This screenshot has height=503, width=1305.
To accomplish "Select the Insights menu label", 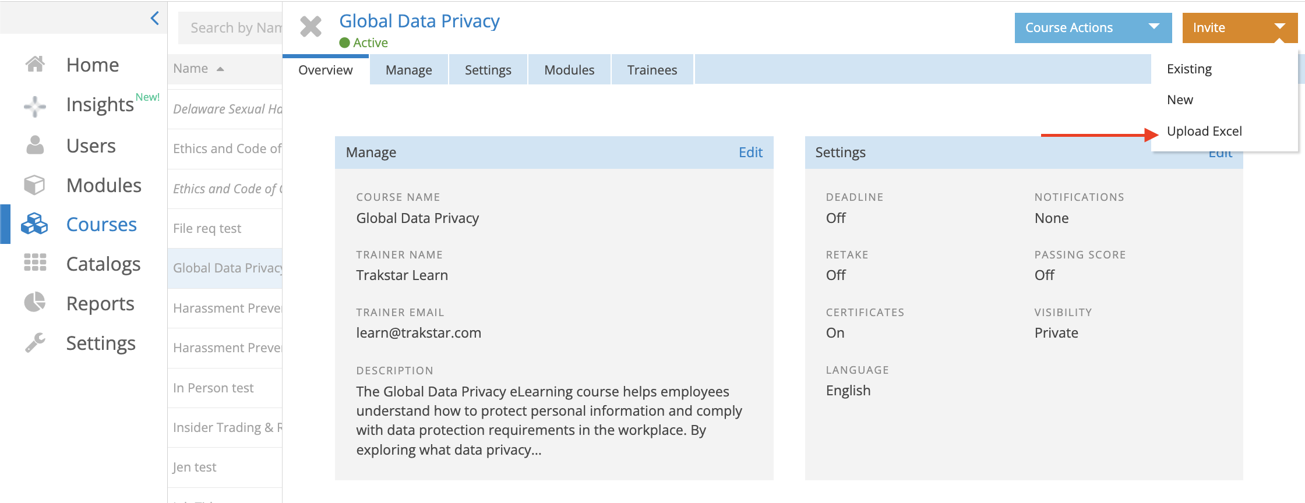I will click(100, 105).
